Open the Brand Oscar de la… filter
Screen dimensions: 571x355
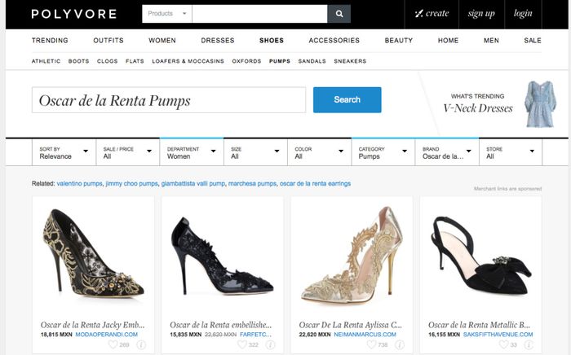click(447, 152)
